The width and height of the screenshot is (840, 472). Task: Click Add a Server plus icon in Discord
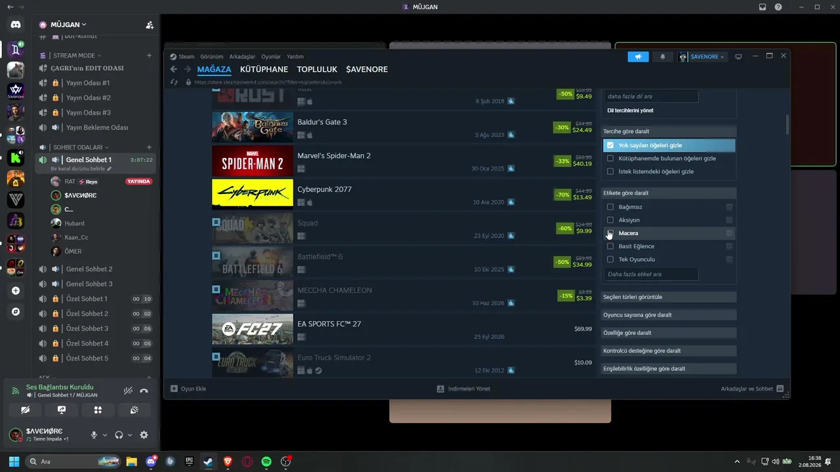click(x=16, y=290)
